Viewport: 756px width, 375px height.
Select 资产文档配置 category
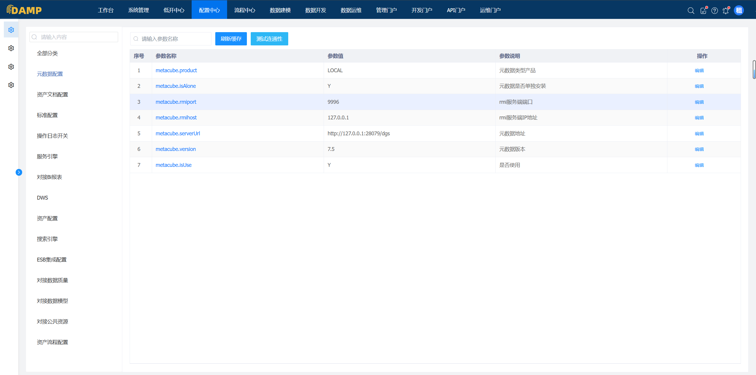pos(52,94)
